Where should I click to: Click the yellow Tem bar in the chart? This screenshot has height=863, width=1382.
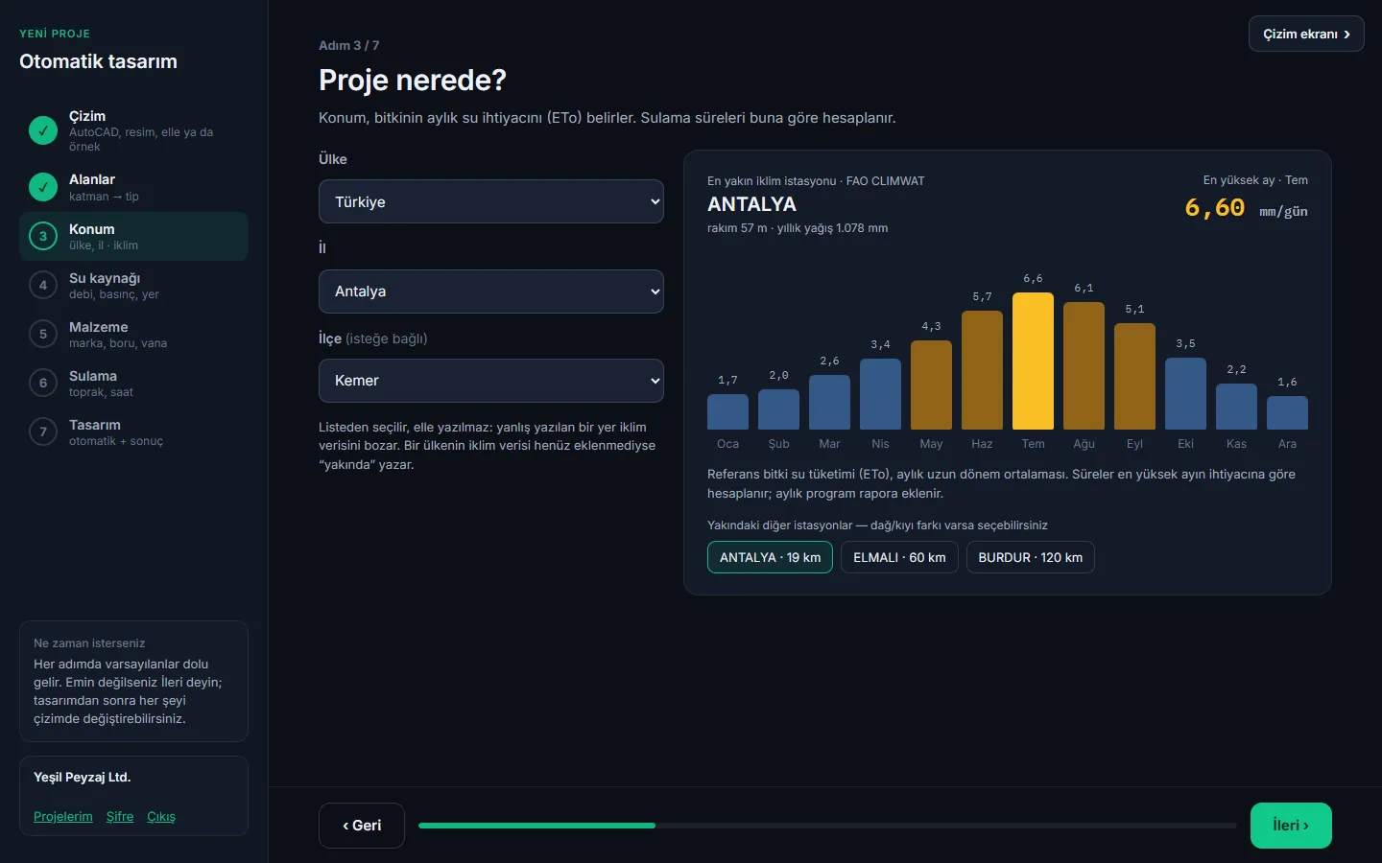(1033, 361)
